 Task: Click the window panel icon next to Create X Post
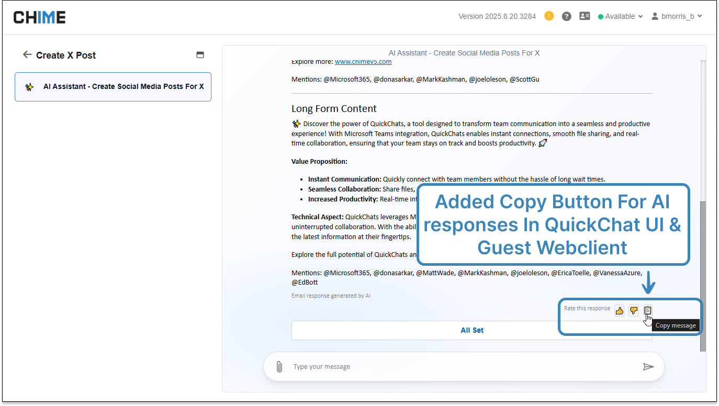pos(200,55)
